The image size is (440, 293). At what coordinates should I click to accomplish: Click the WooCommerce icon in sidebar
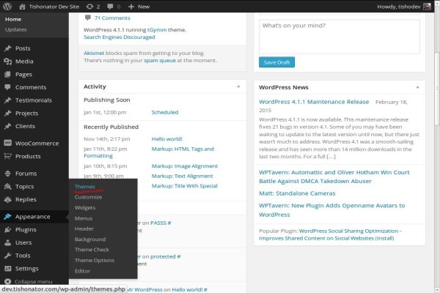point(7,143)
